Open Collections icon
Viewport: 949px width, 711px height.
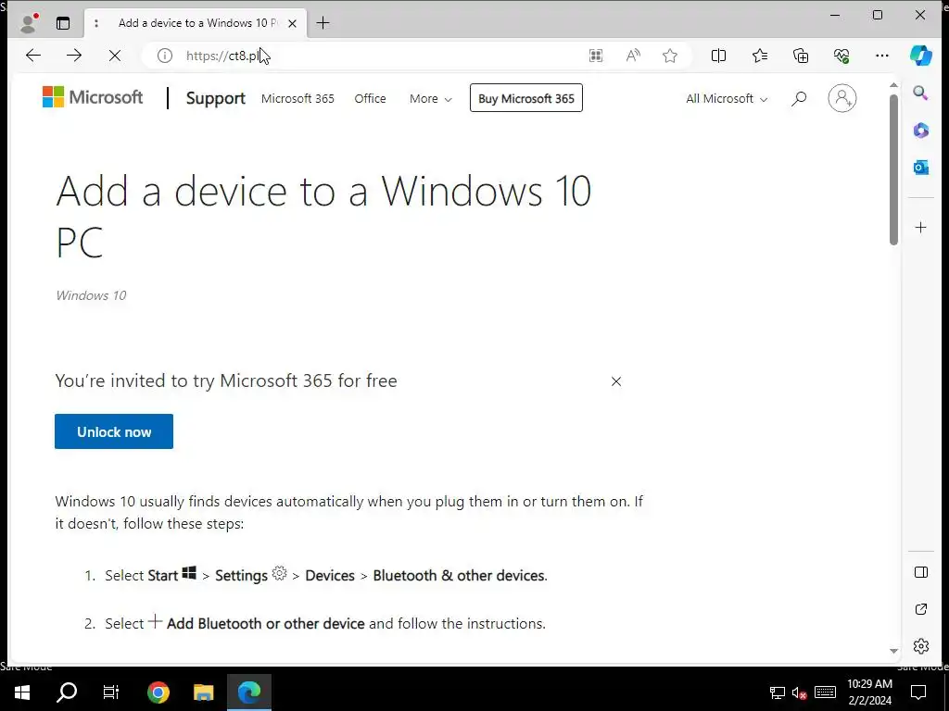tap(801, 56)
